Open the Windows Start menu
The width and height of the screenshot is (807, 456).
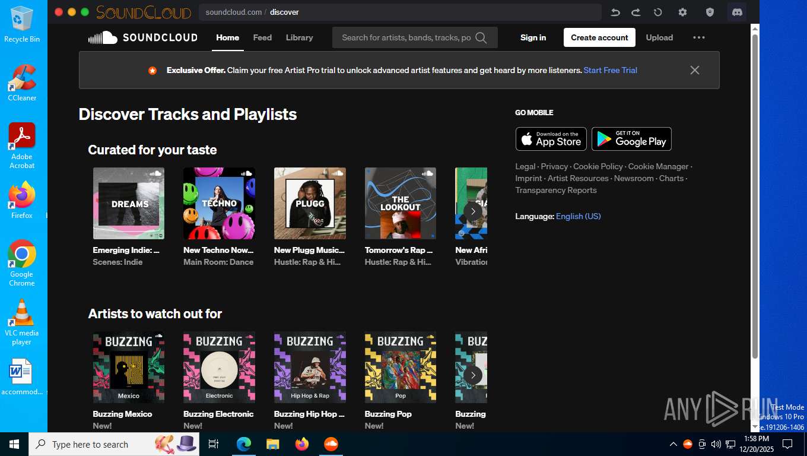[14, 444]
